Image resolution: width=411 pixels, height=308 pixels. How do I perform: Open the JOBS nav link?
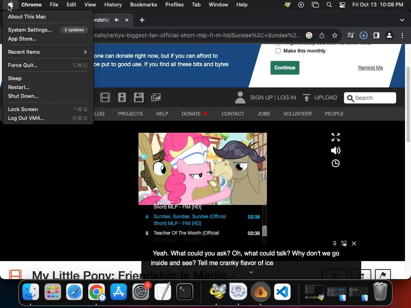click(263, 113)
